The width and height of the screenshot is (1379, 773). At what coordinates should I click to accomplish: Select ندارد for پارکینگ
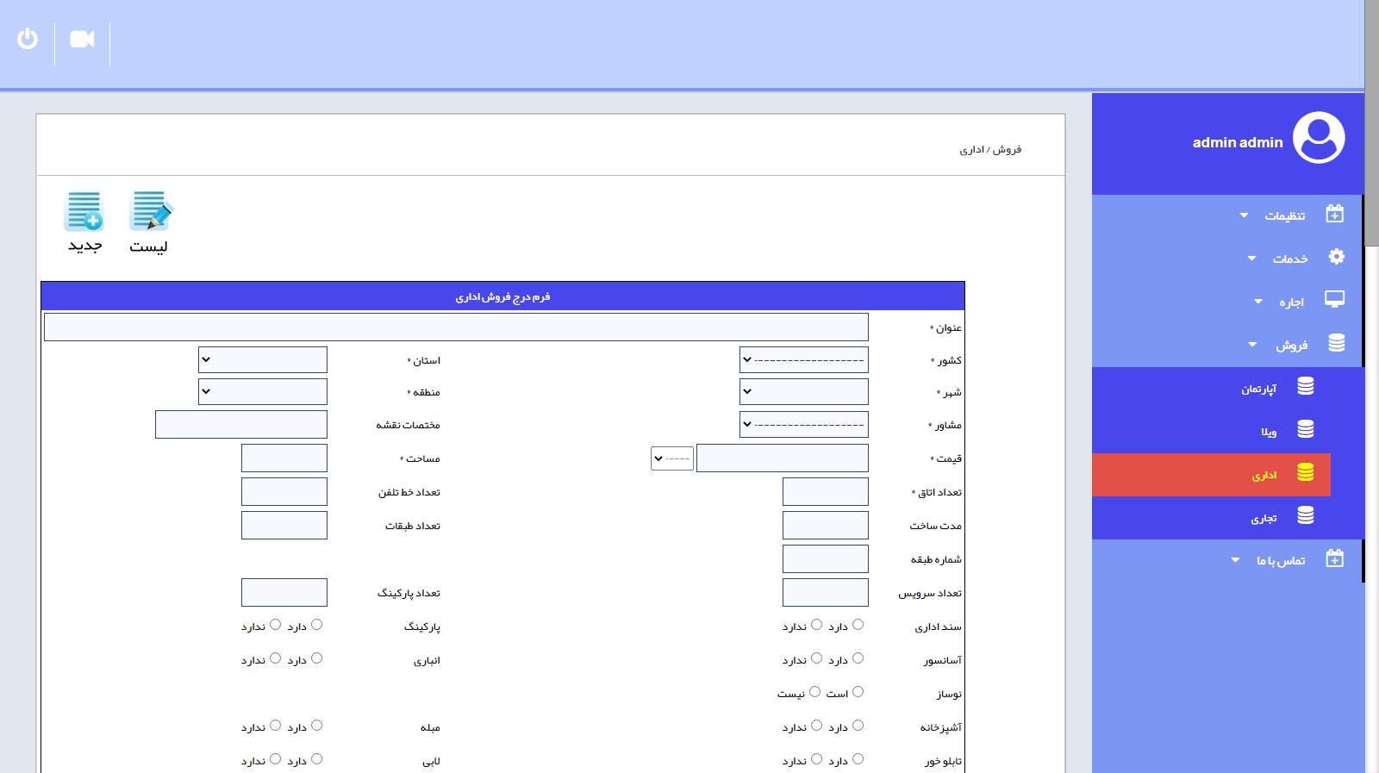click(x=275, y=625)
